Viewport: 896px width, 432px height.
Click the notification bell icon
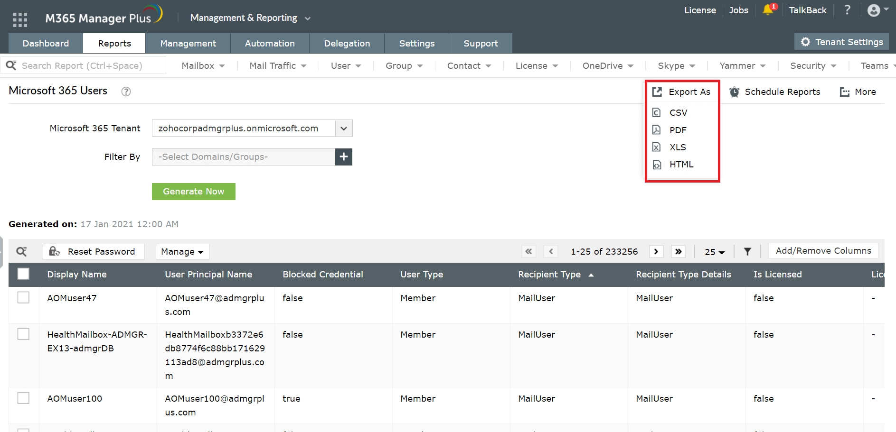pyautogui.click(x=769, y=9)
